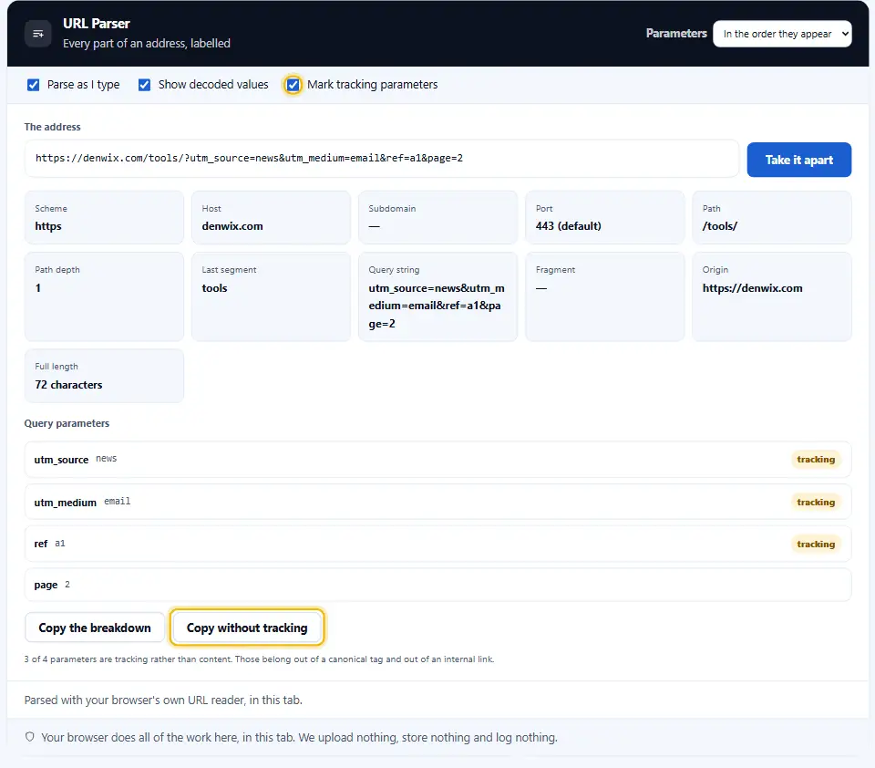Click the shield privacy icon in footer
The width and height of the screenshot is (875, 768).
point(29,737)
